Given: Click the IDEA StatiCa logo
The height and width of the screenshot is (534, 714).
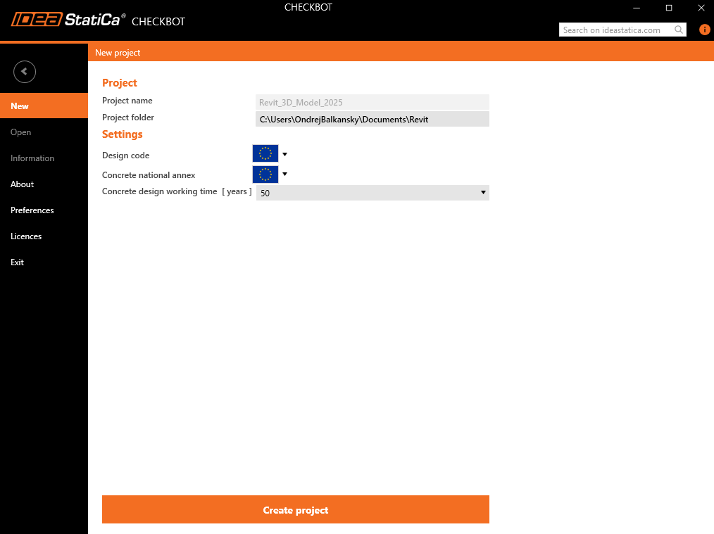Looking at the screenshot, I should coord(68,20).
